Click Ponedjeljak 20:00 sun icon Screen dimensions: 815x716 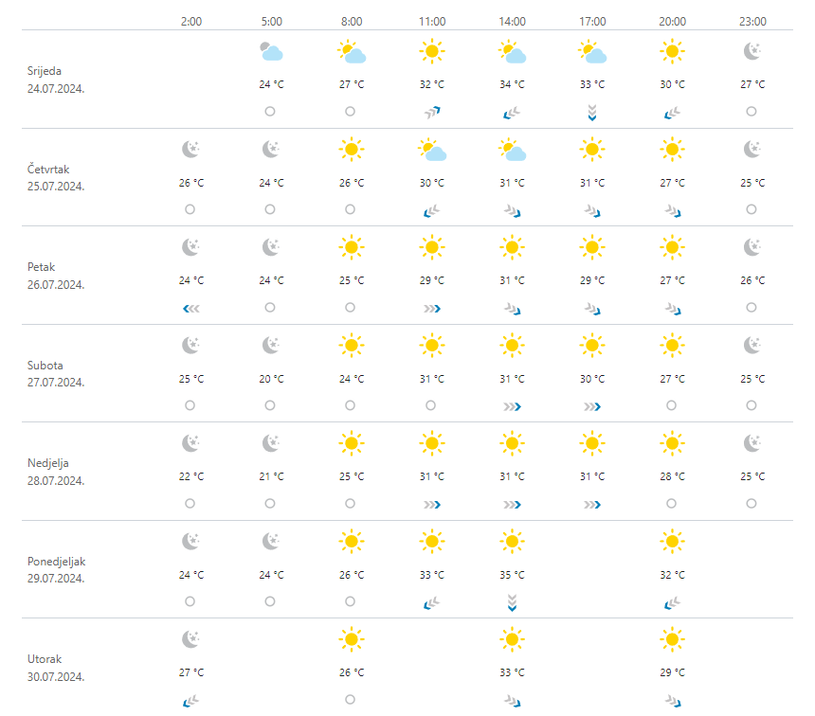click(672, 542)
